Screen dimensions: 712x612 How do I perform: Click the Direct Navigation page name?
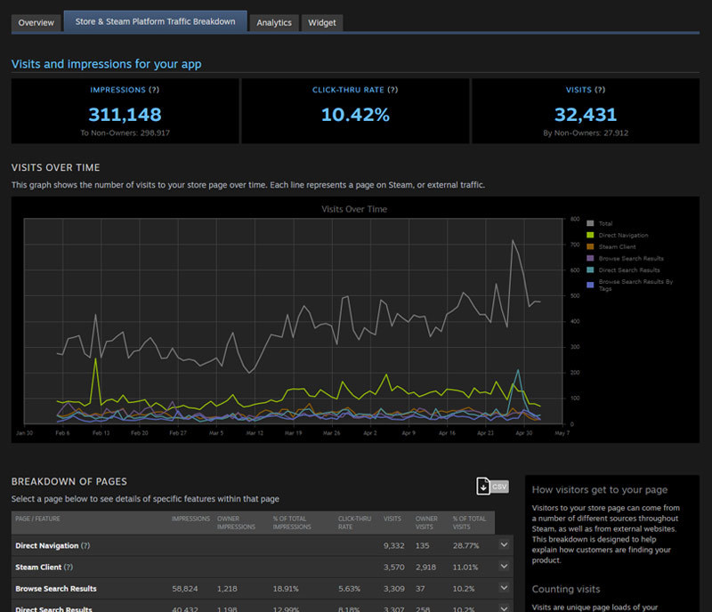(46, 544)
